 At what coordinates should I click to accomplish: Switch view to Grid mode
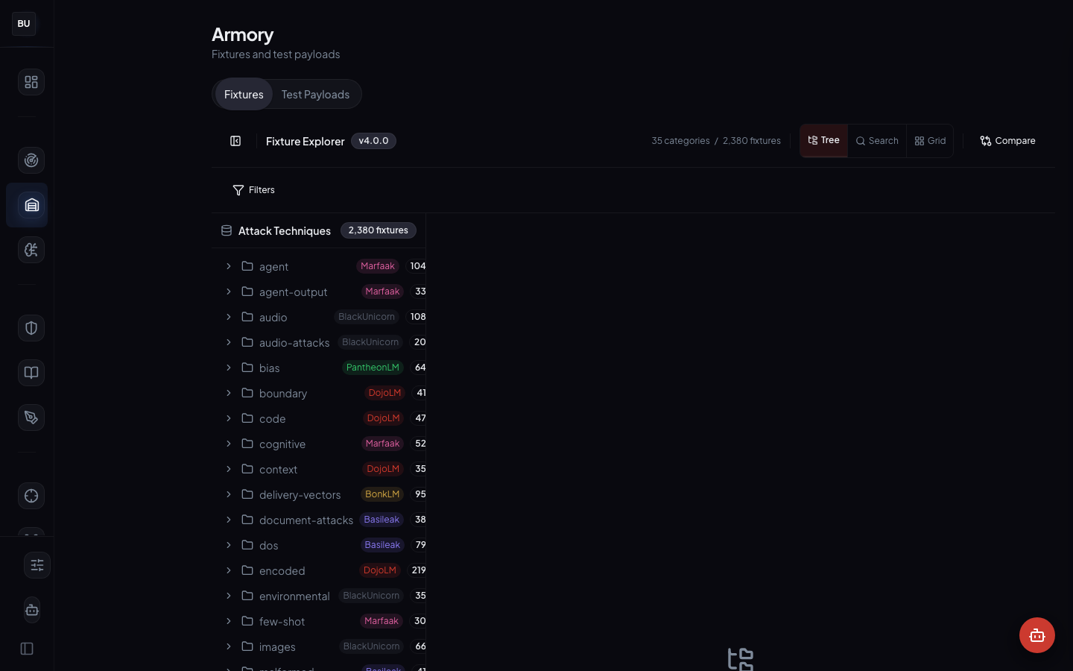pos(930,140)
